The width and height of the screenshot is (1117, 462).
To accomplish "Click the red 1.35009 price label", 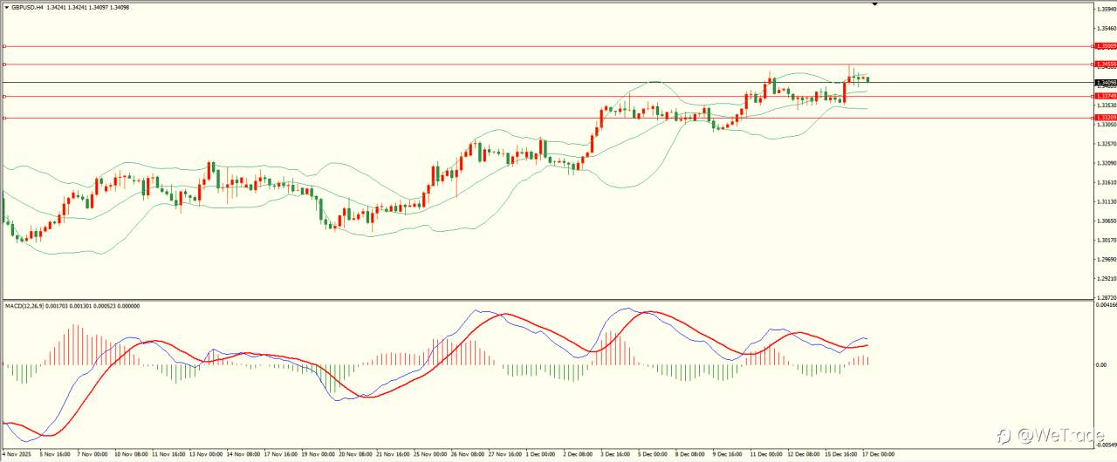I will (1105, 45).
